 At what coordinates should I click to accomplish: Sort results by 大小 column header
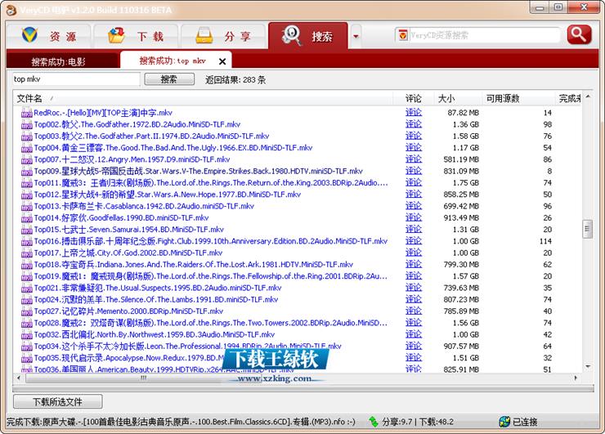446,98
